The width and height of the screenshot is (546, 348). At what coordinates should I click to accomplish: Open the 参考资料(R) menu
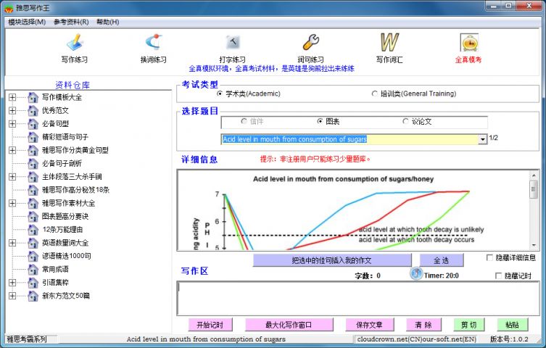tap(71, 22)
